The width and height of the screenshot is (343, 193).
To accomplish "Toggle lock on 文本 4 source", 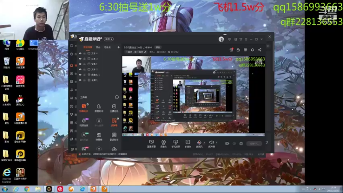I will click(84, 53).
